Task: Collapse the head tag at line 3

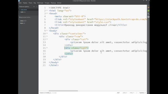Action: coord(47,13)
